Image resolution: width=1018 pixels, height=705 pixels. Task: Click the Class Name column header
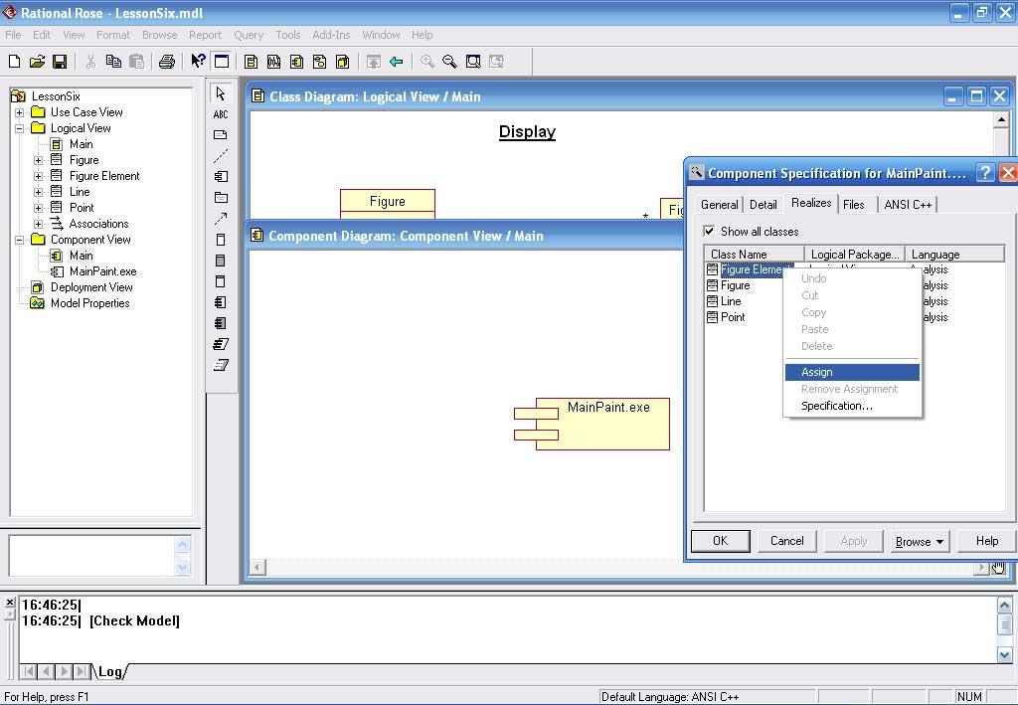[x=755, y=255]
